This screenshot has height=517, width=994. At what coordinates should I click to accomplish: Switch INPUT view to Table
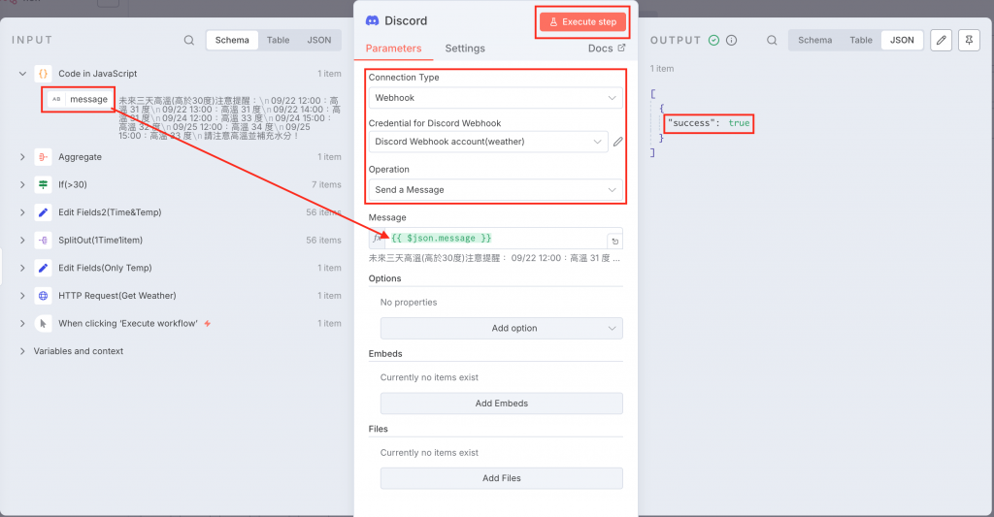point(278,40)
